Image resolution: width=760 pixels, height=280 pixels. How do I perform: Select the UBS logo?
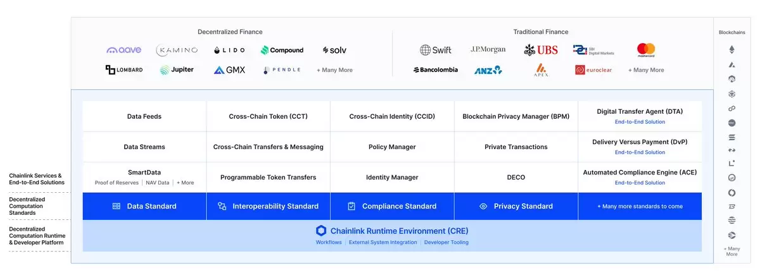pyautogui.click(x=541, y=50)
